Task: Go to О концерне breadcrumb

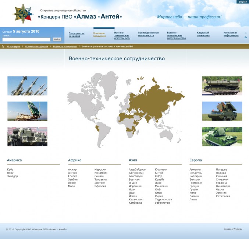Action: point(14,47)
